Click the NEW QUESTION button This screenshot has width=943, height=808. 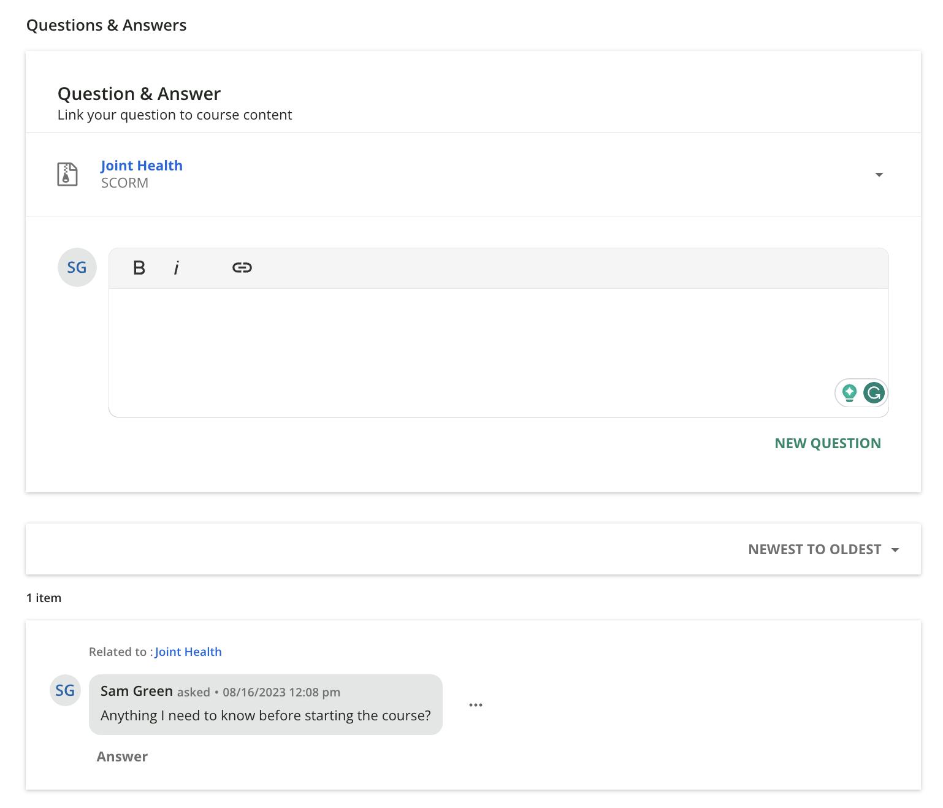[x=827, y=443]
